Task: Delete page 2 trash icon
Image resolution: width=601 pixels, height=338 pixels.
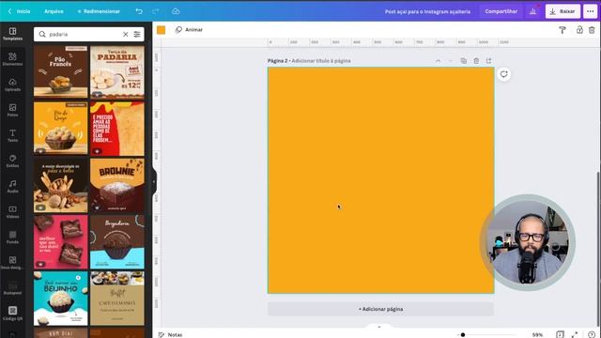Action: click(x=476, y=60)
